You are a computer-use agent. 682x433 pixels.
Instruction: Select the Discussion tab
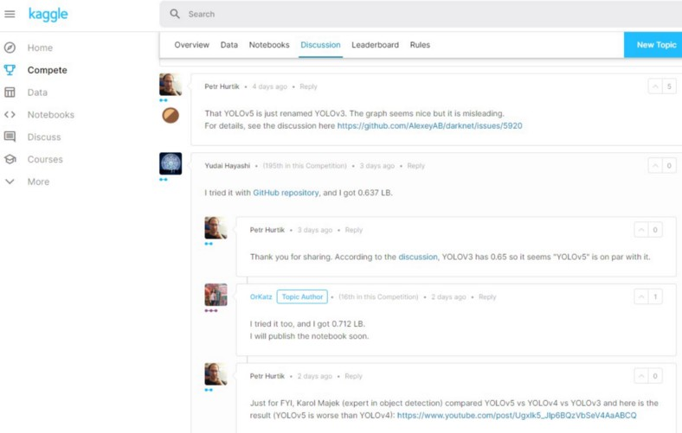pyautogui.click(x=320, y=45)
